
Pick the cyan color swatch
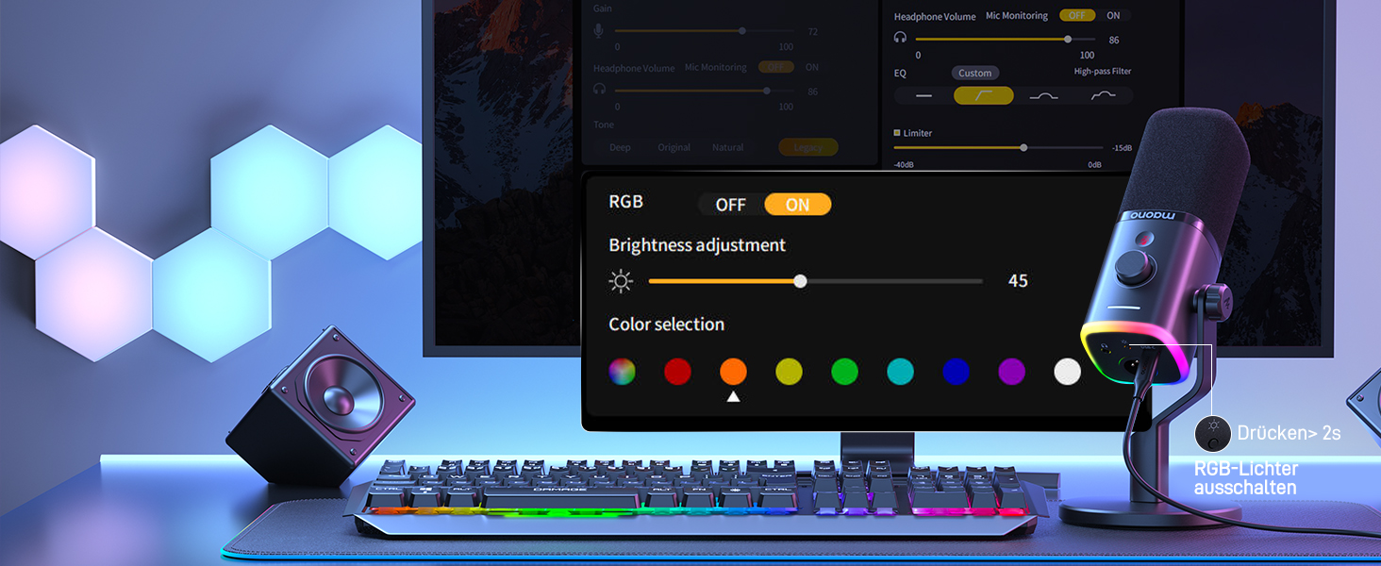tap(900, 372)
